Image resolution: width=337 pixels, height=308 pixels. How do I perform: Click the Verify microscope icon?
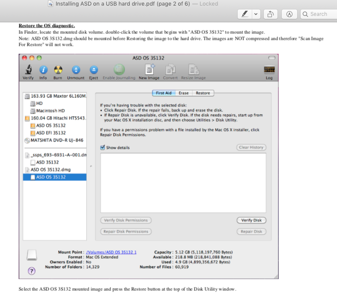pyautogui.click(x=28, y=69)
